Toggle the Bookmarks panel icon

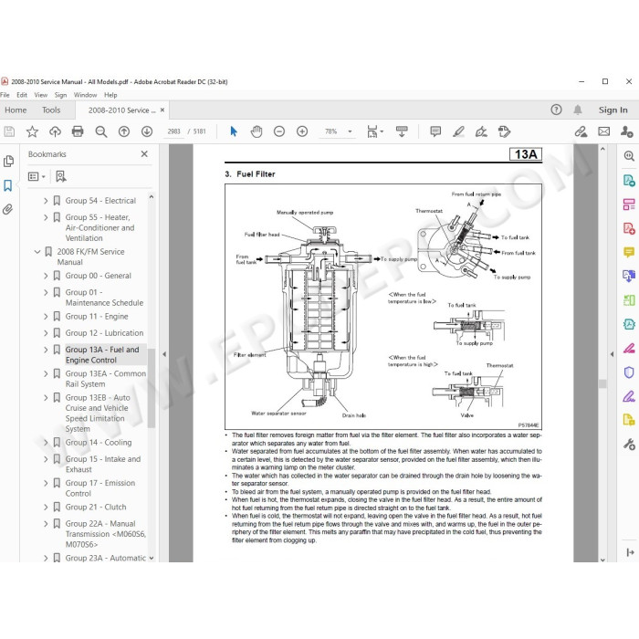click(8, 185)
